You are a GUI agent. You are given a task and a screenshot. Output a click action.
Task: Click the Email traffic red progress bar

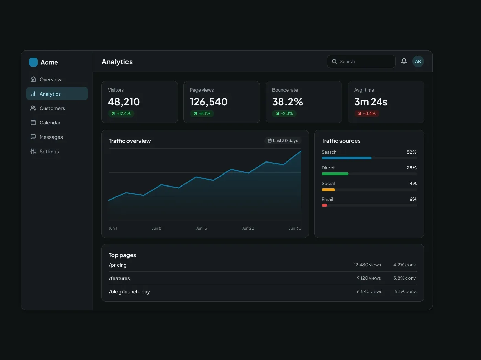(x=324, y=205)
